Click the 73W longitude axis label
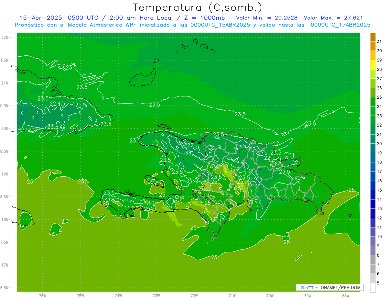 click(x=156, y=296)
